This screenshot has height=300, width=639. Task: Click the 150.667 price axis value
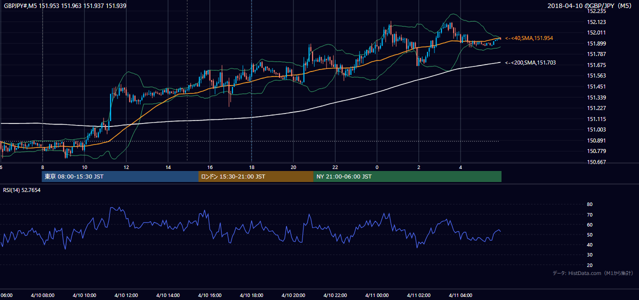pos(597,162)
